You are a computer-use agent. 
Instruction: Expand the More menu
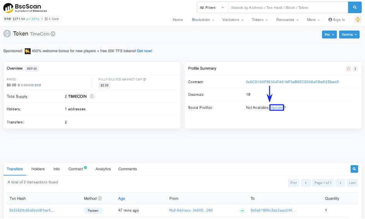[313, 20]
